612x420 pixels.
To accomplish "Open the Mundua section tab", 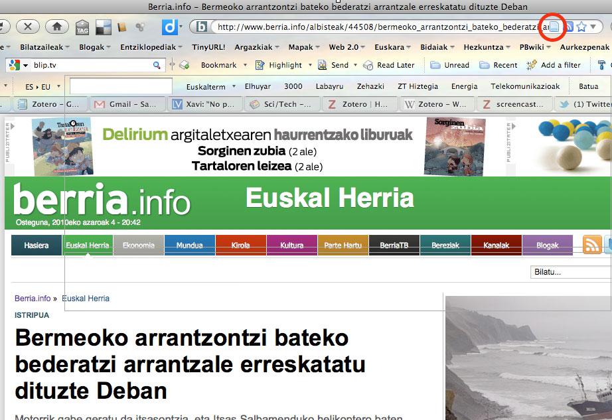I will pos(189,245).
